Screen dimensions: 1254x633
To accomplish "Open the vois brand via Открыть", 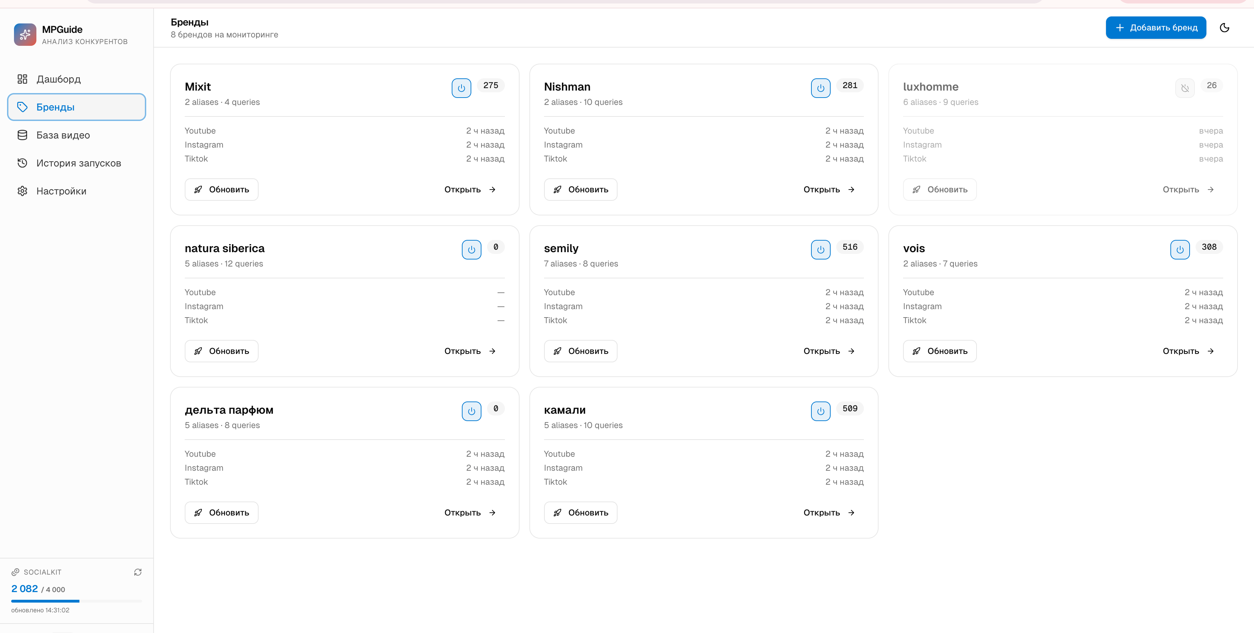I will [1188, 351].
